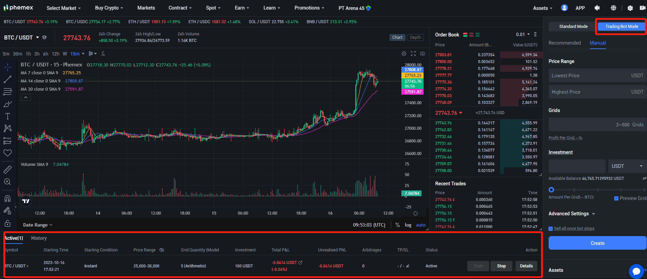Click the zoom in magnifier tool
Screen dimensions: 647x279
point(8,182)
